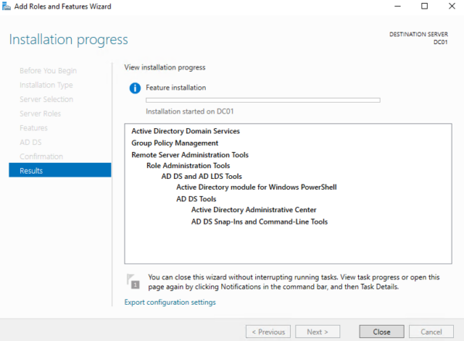
Task: Select Active Directory module for Windows PowerShell
Action: (x=256, y=187)
